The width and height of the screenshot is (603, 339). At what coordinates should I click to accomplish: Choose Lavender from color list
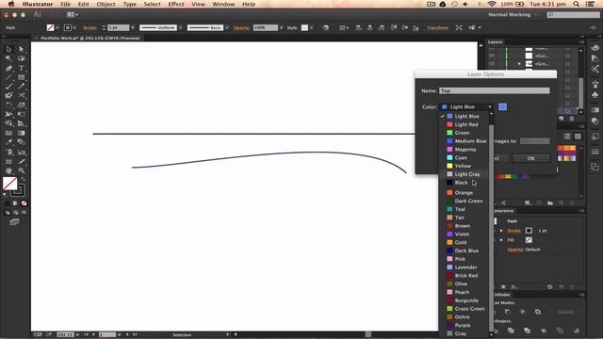464,267
